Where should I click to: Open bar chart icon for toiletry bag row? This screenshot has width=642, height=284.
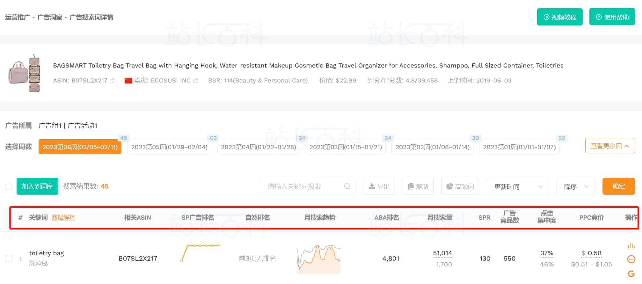point(631,246)
